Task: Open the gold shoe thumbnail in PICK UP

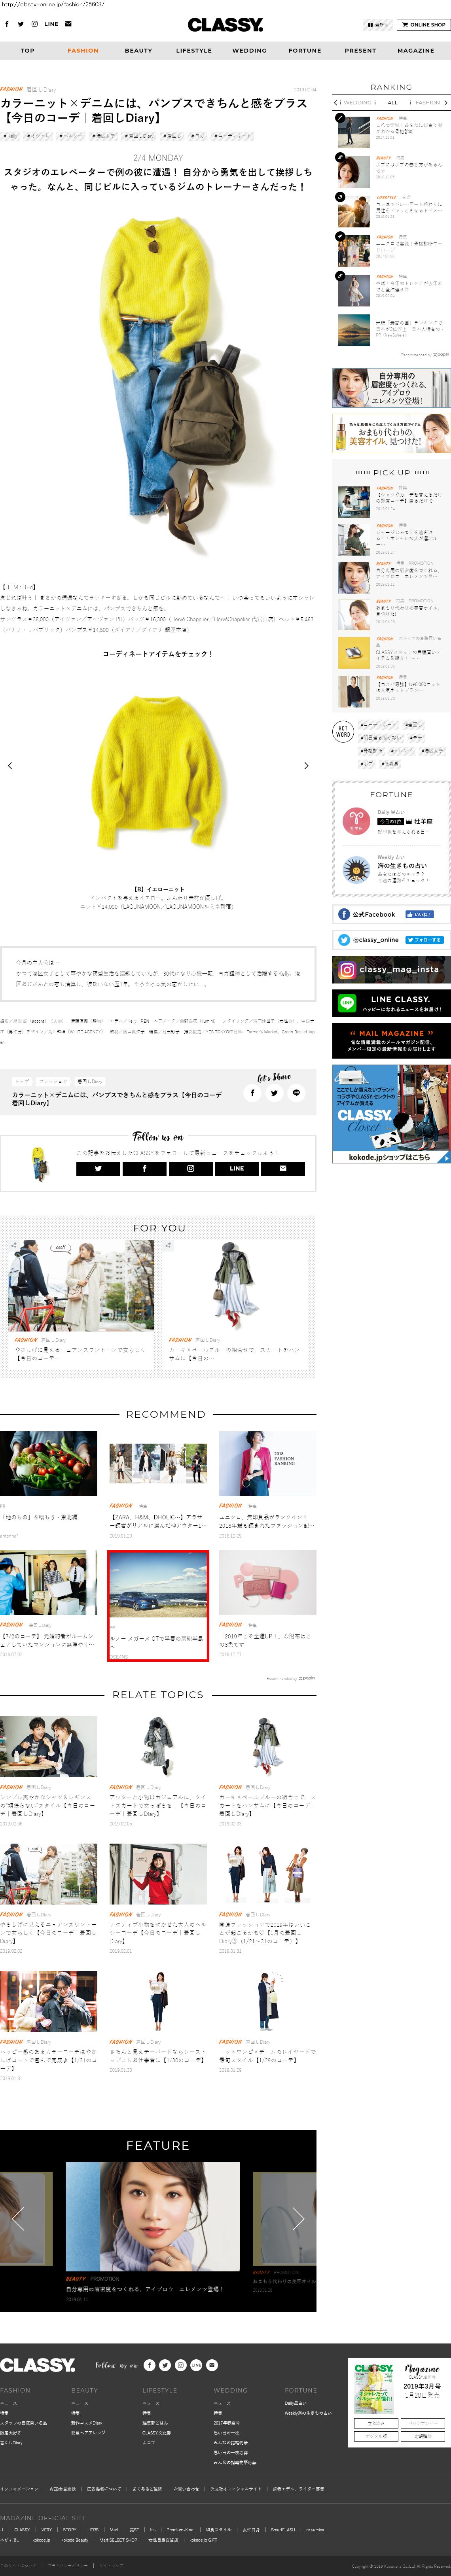Action: (x=354, y=653)
